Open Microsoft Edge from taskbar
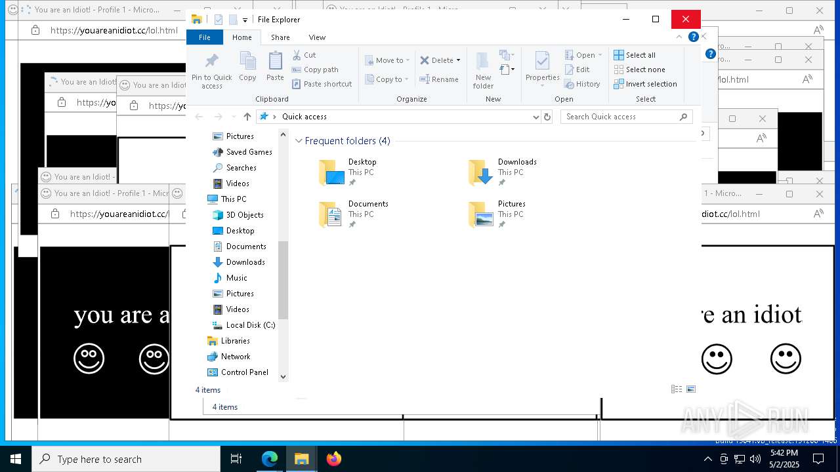 [270, 459]
